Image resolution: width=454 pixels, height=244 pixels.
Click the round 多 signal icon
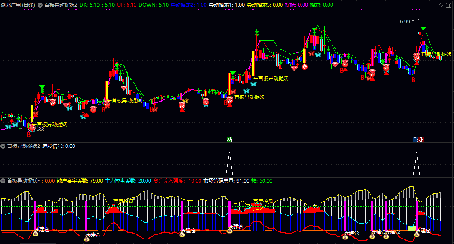tap(304, 67)
